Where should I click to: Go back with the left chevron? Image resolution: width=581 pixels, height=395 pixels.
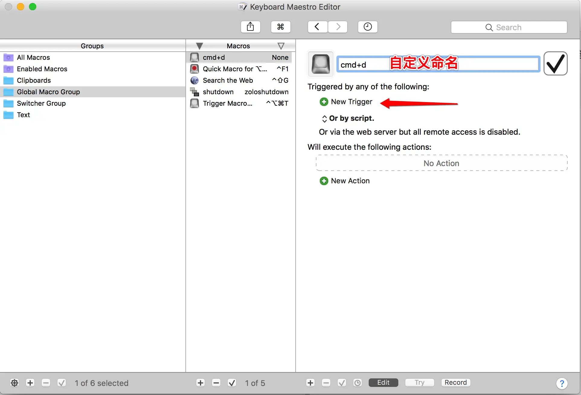(x=317, y=27)
